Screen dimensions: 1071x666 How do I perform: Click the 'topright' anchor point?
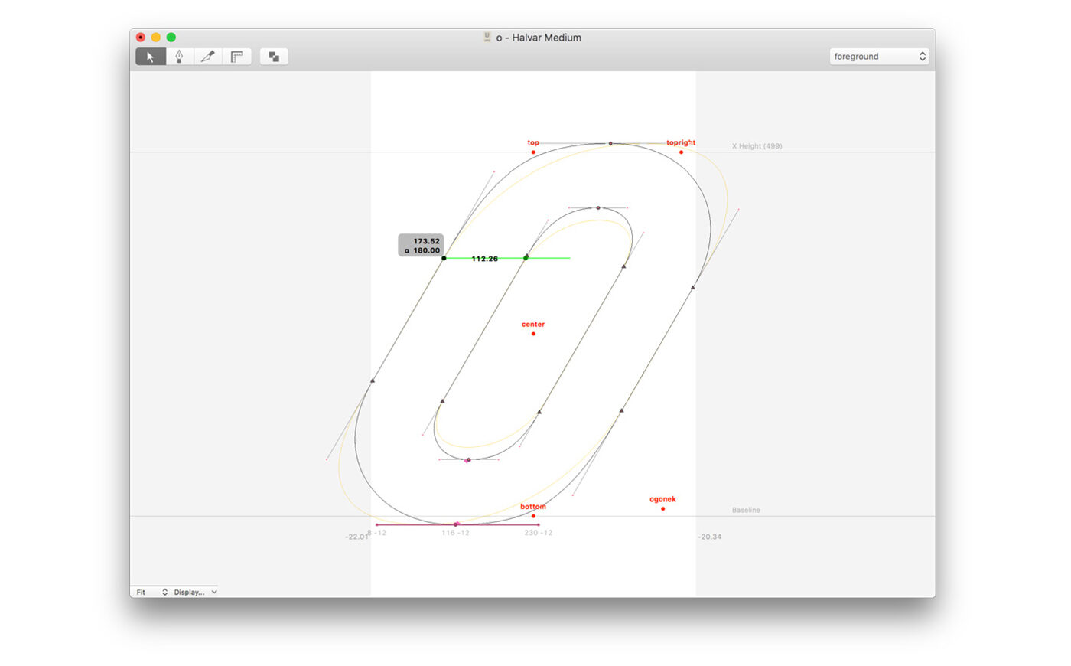click(681, 152)
